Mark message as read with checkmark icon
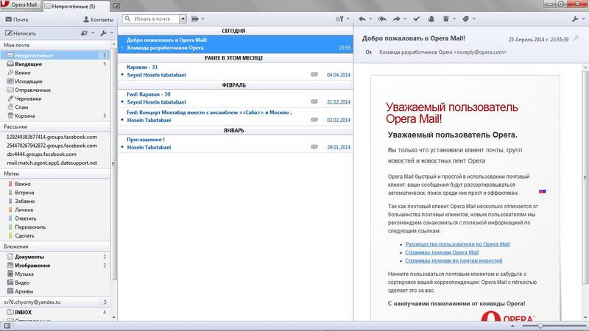This screenshot has width=589, height=331. pos(416,19)
